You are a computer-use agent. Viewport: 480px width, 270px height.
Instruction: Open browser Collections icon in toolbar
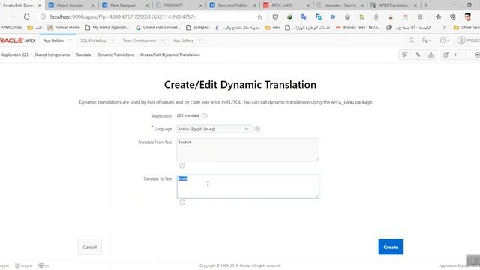coord(453,16)
